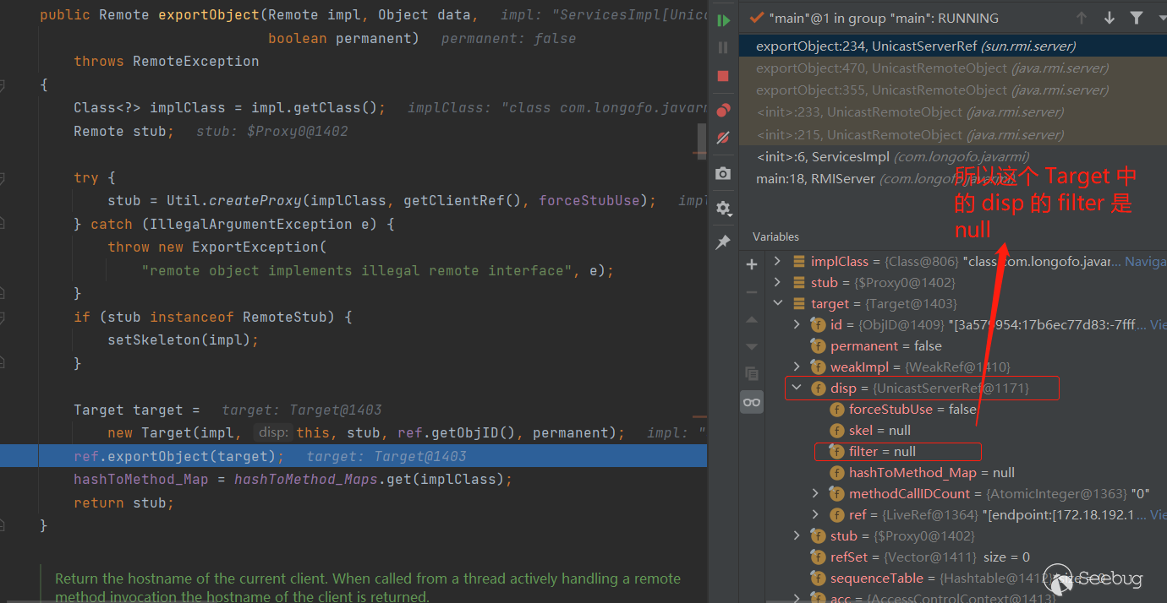Collapse the disp variable node
The height and width of the screenshot is (603, 1167).
[x=796, y=388]
